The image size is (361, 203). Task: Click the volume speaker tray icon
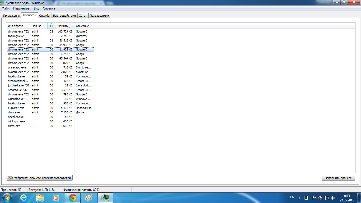(333, 198)
